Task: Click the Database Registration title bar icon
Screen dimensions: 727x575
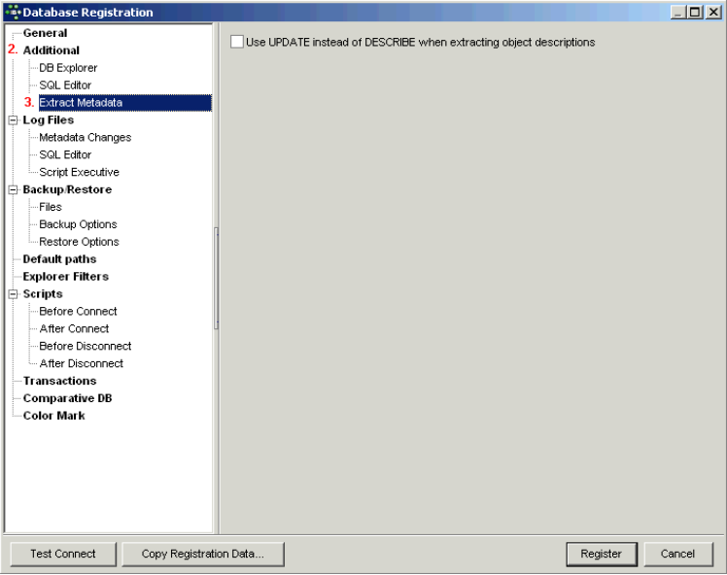Action: point(13,12)
